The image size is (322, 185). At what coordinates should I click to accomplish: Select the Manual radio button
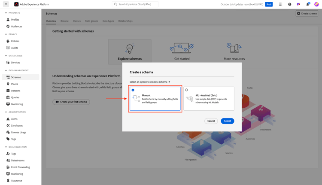pos(133,90)
